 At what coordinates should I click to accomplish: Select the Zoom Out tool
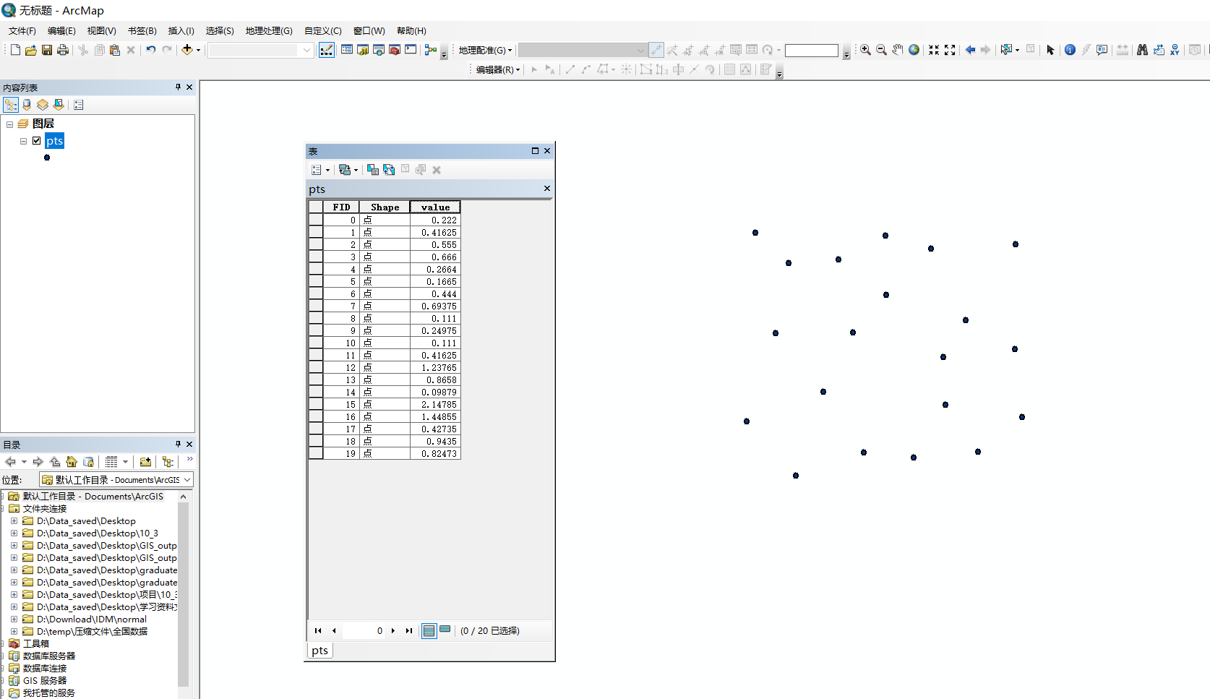[x=881, y=50]
